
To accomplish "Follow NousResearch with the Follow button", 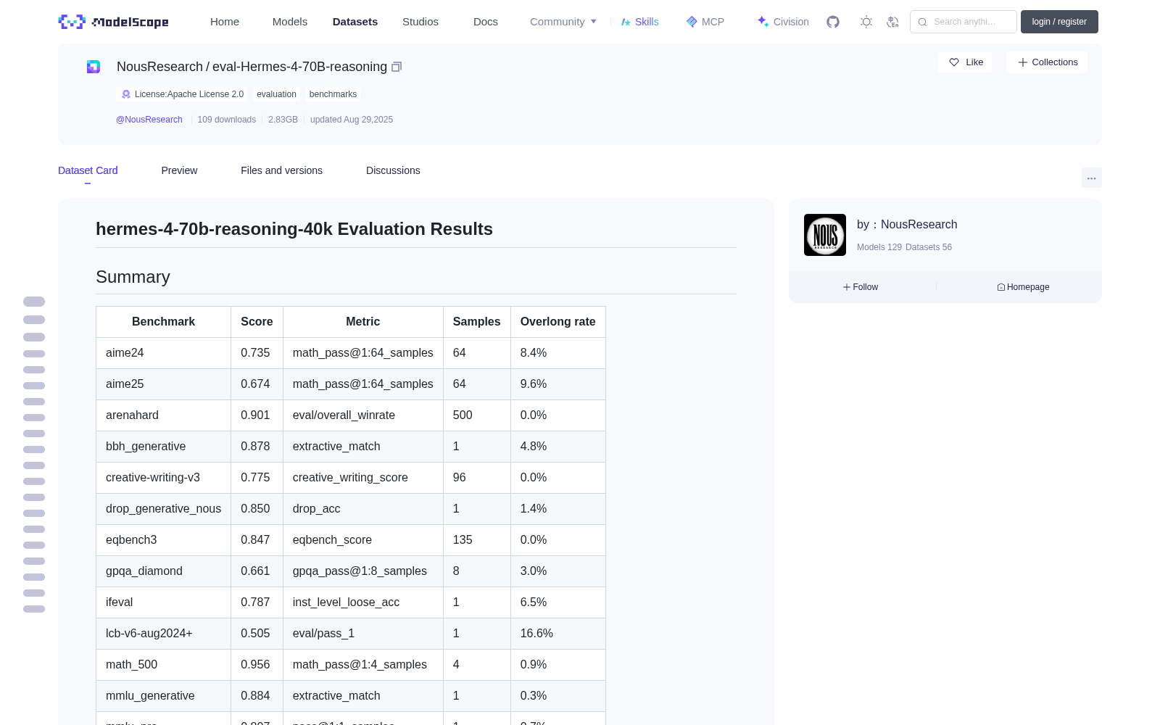I will (x=861, y=287).
